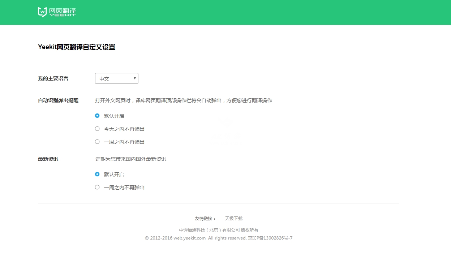This screenshot has width=451, height=267.
Task: Click the 自动识别弹出提醒 section label
Action: [58, 100]
